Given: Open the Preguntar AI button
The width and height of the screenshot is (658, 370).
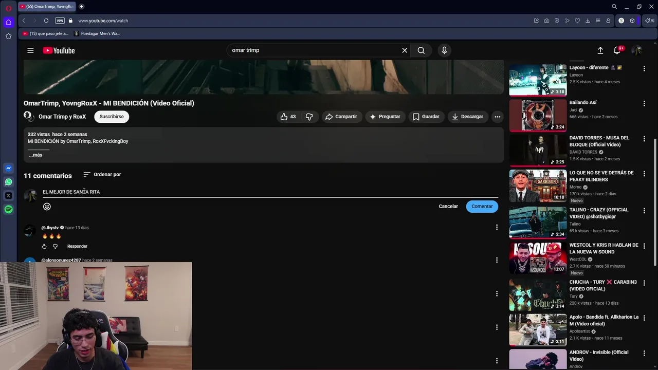Looking at the screenshot, I should pyautogui.click(x=385, y=117).
